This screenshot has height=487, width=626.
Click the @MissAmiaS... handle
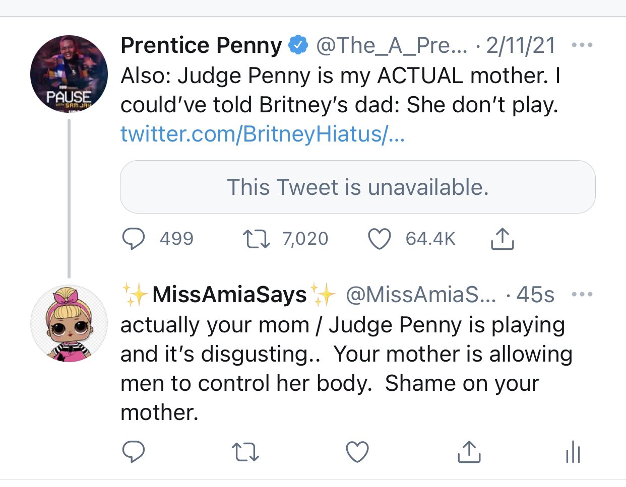pos(420,295)
